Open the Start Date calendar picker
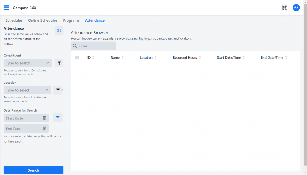307x175 pixels. click(x=44, y=118)
